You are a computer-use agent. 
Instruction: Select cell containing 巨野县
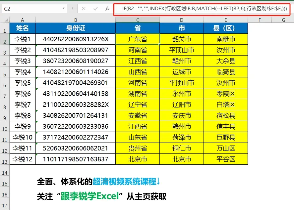(x=226, y=137)
